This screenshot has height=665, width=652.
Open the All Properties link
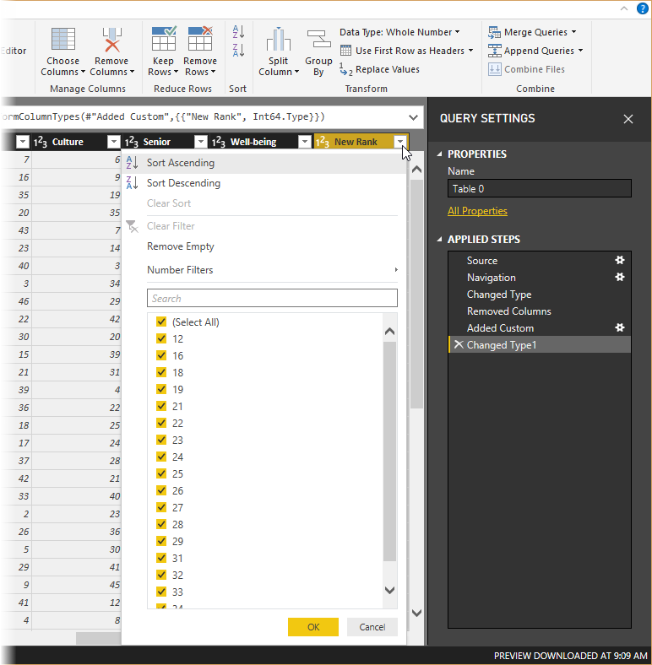click(x=477, y=211)
